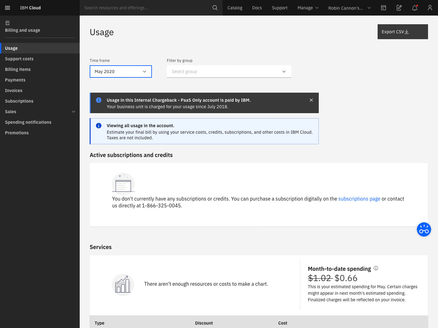Click the empty subscriptions window illustration

(x=123, y=184)
